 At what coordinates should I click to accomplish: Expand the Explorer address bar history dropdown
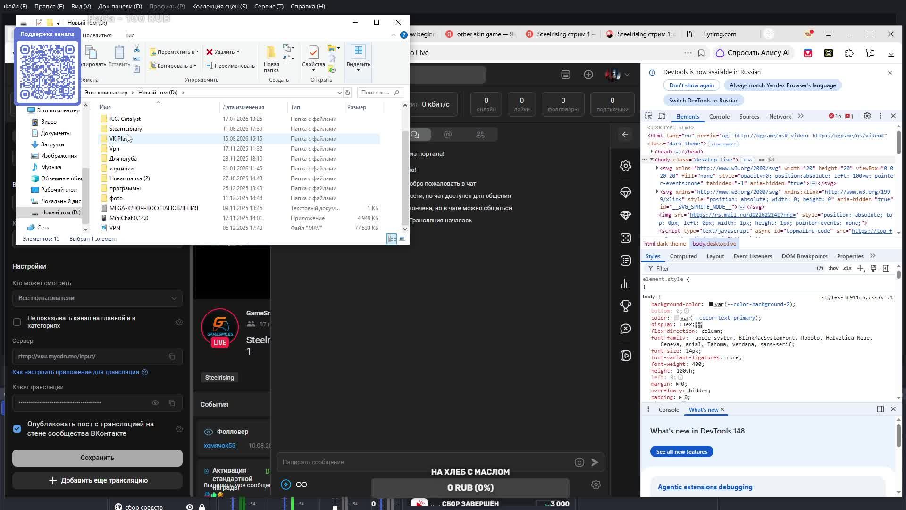coord(339,93)
